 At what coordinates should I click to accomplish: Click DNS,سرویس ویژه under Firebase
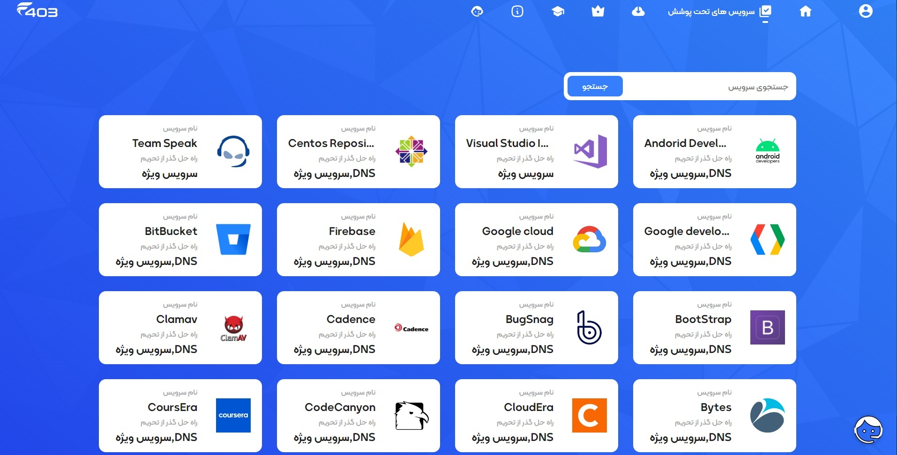[335, 262]
